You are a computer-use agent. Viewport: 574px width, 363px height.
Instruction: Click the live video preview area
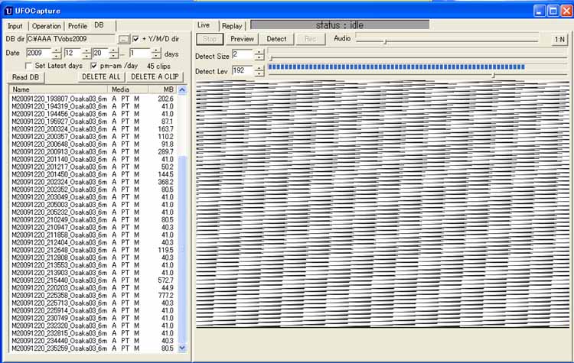click(x=383, y=204)
